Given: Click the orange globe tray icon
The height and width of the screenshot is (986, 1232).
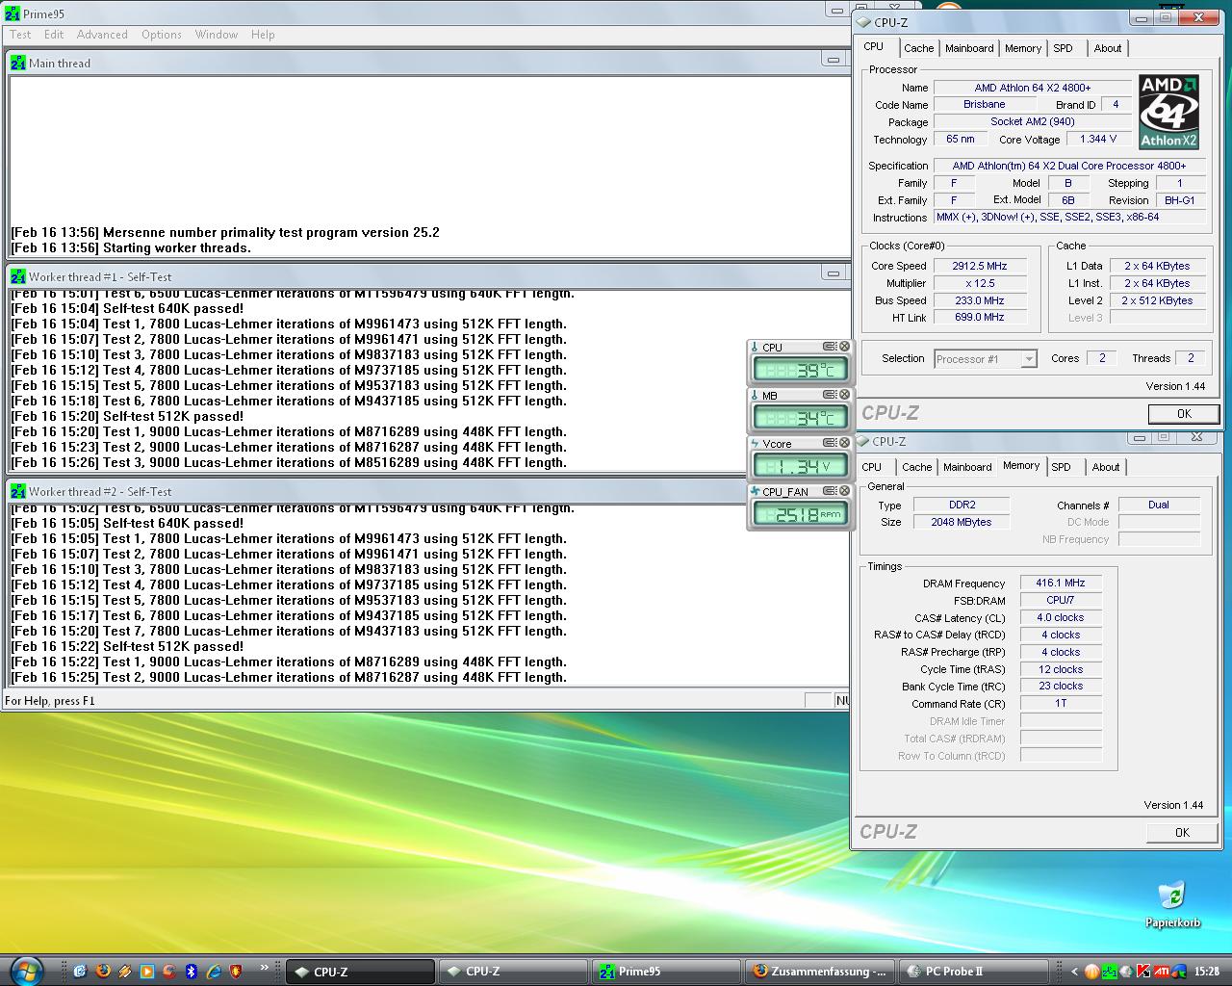Looking at the screenshot, I should point(1091,971).
